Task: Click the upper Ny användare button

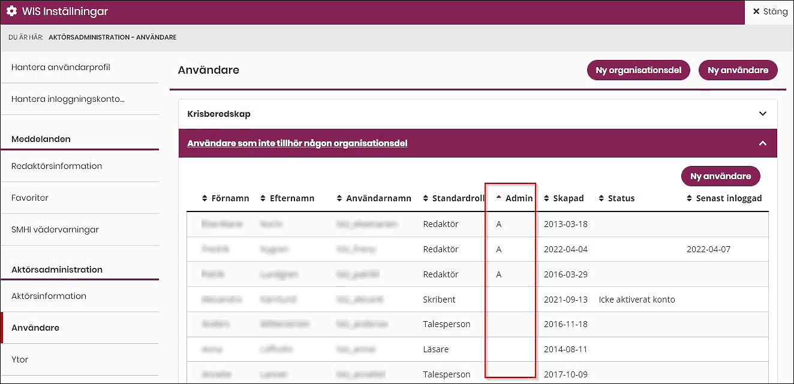Action: click(x=738, y=69)
